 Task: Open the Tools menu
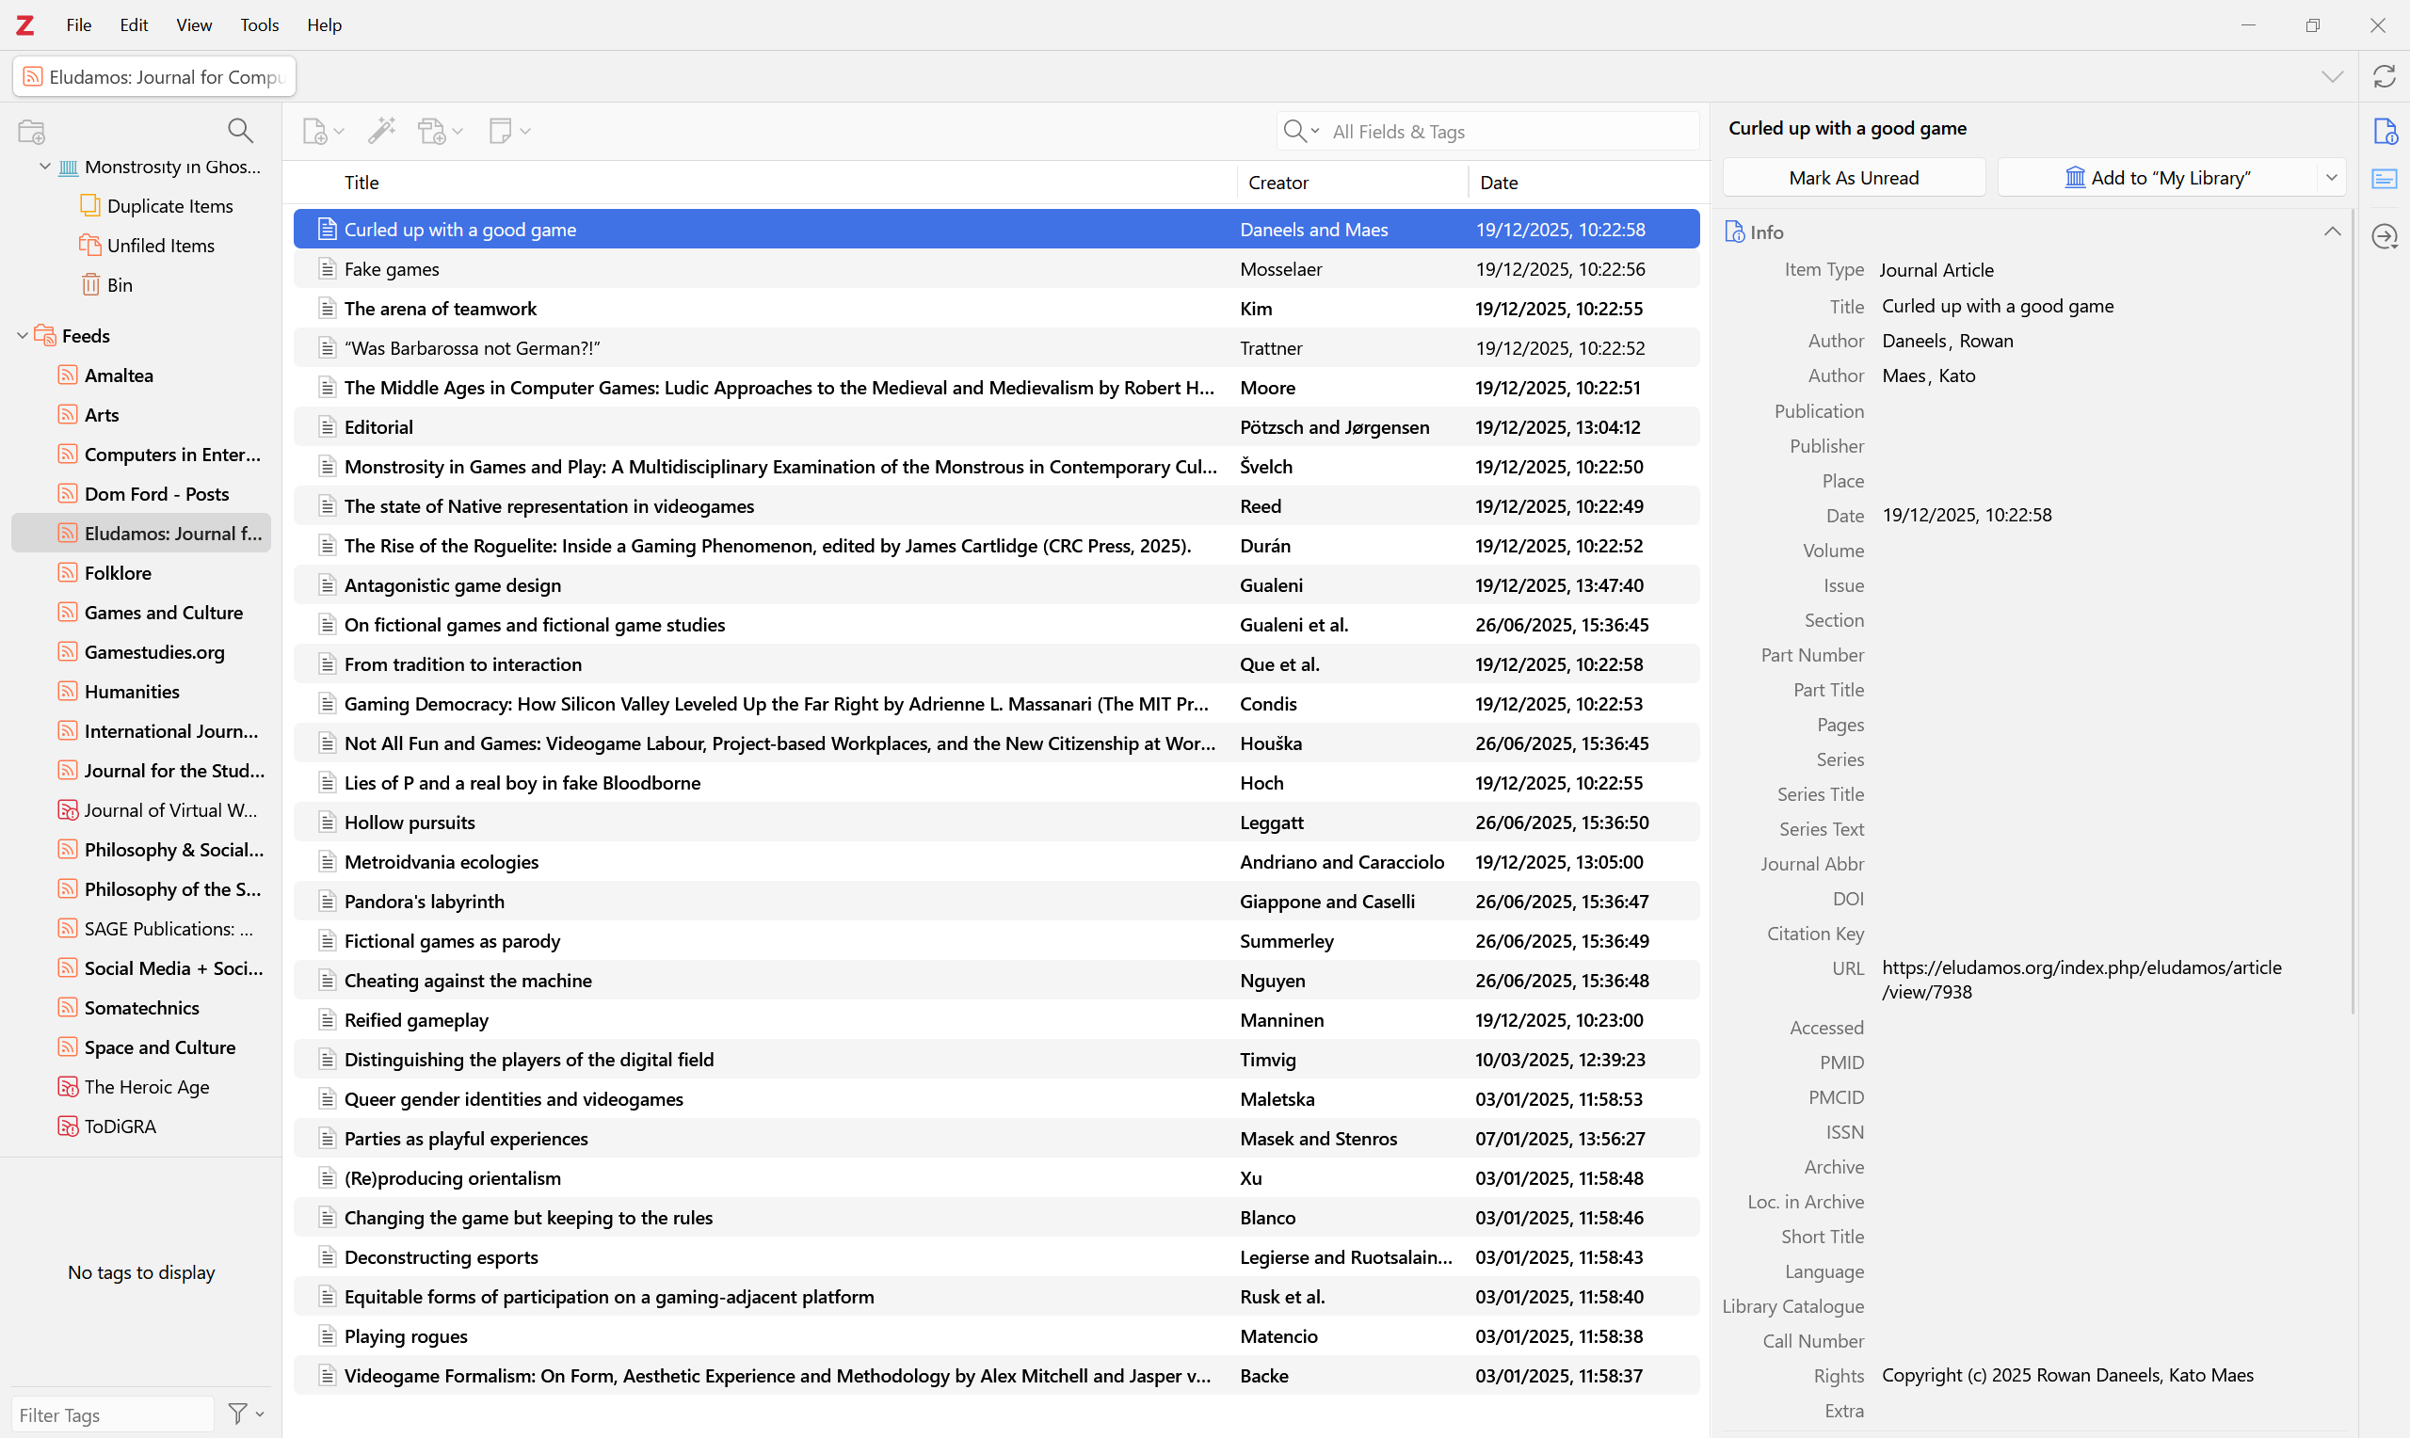259,25
